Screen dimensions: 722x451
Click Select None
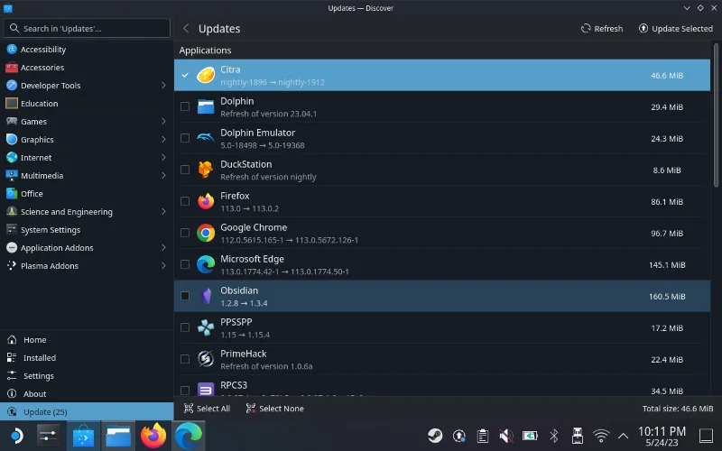pos(275,409)
